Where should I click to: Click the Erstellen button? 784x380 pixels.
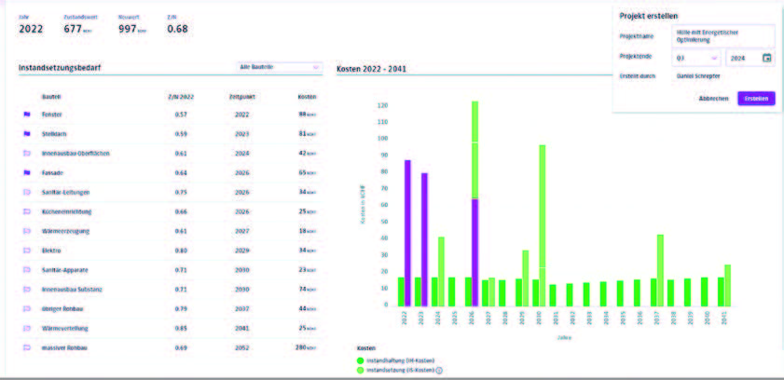[x=756, y=99]
